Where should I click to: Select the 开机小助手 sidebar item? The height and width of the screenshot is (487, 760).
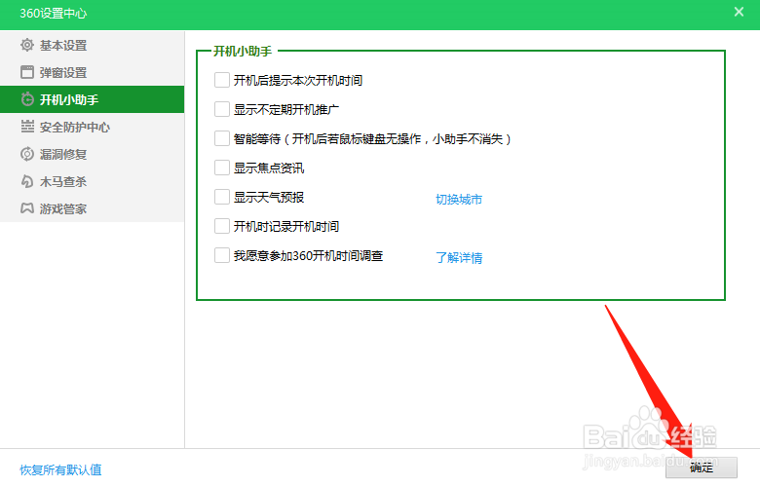(x=93, y=99)
